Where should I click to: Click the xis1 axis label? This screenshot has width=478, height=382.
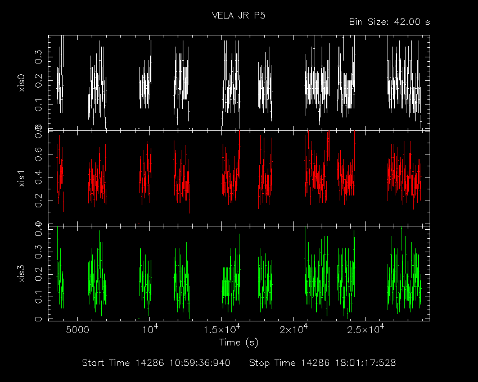point(21,178)
